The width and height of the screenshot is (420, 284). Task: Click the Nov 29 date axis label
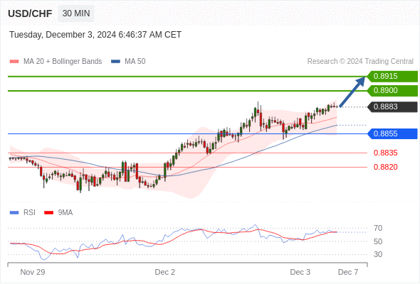pyautogui.click(x=33, y=272)
